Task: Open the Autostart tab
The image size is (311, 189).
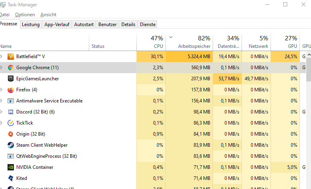Action: [84, 25]
